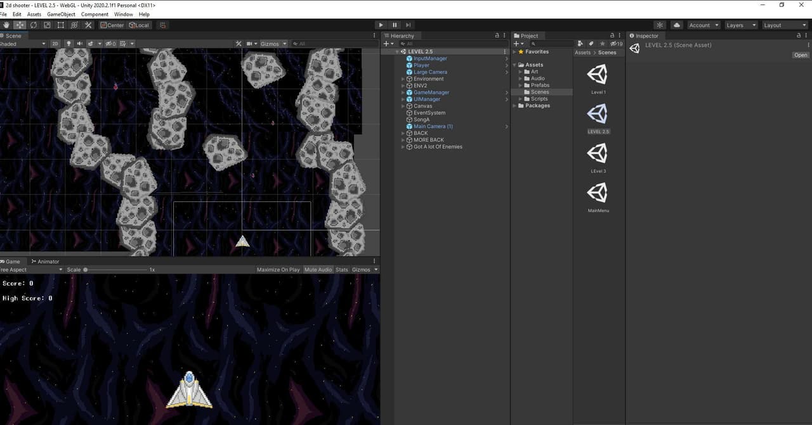This screenshot has width=812, height=425.
Task: Click the Play button
Action: coord(381,25)
